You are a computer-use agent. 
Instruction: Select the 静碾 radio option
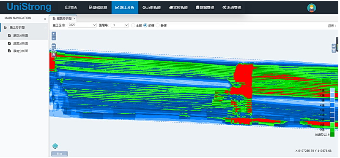click(158, 26)
